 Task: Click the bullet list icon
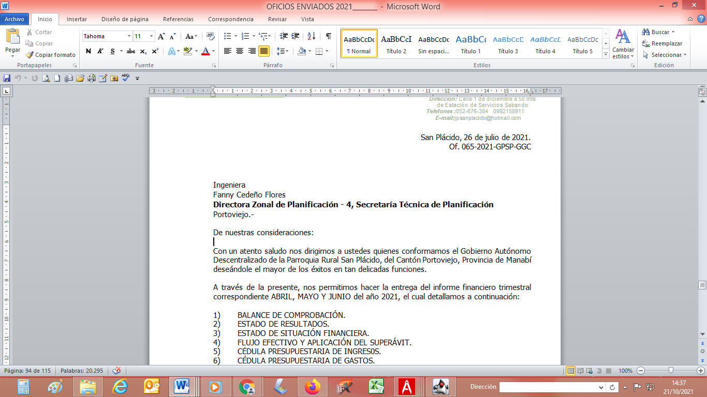pyautogui.click(x=227, y=36)
